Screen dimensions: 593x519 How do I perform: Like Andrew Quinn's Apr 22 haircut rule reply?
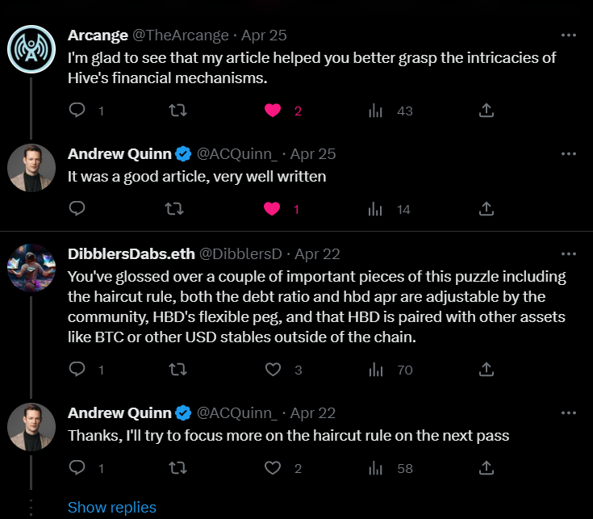[x=273, y=468]
